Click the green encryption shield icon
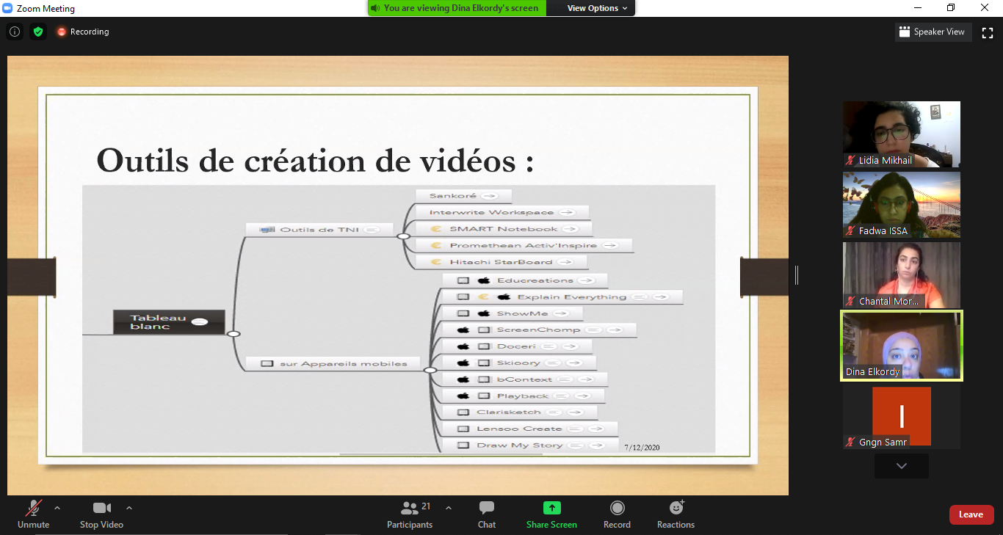This screenshot has height=535, width=1003. point(38,32)
